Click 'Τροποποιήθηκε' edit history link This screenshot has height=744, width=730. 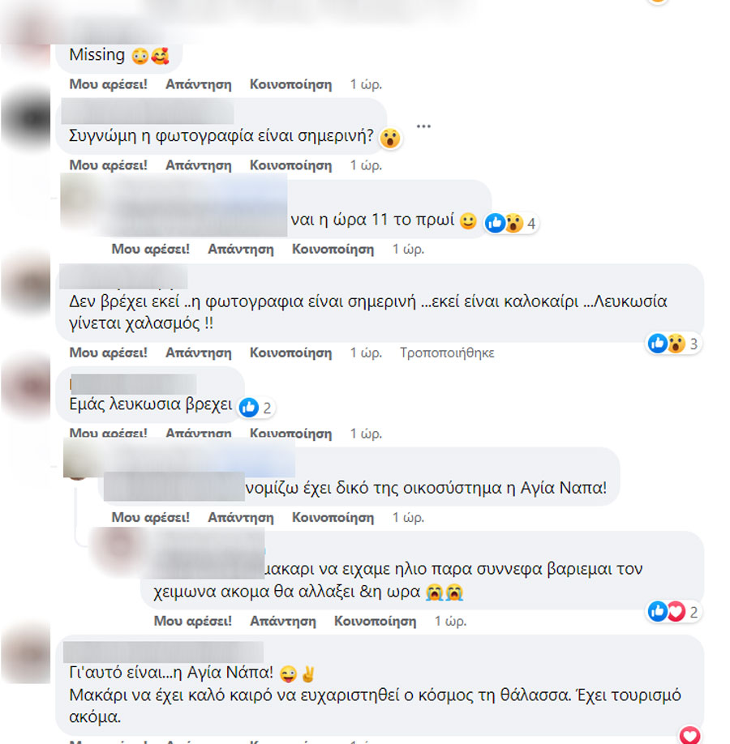[x=447, y=353]
